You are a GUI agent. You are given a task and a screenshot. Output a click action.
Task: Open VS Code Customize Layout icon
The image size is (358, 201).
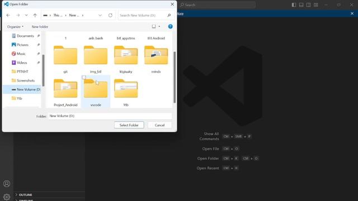point(315,5)
